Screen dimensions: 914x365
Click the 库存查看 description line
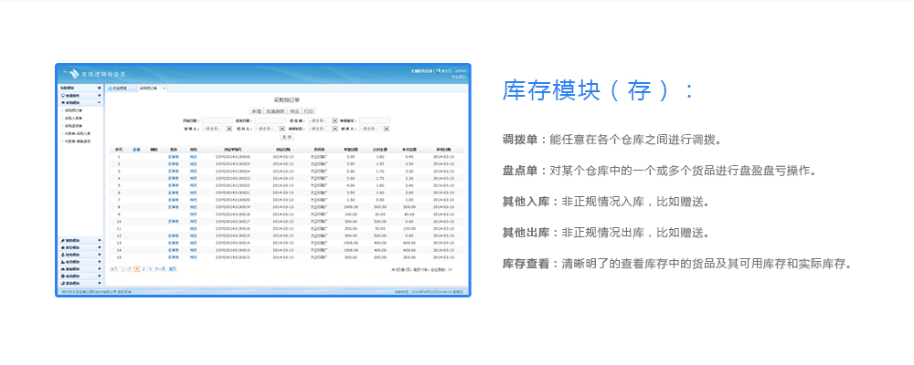coord(678,264)
